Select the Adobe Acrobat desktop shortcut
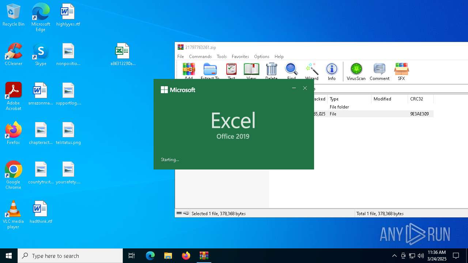Viewport: 468px width, 263px height. pyautogui.click(x=14, y=96)
